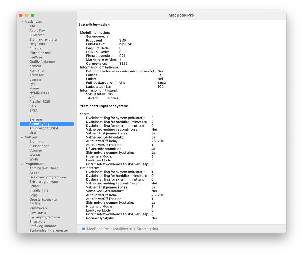Select Parallell SCSI entry
This screenshot has width=303, height=255.
(40, 101)
